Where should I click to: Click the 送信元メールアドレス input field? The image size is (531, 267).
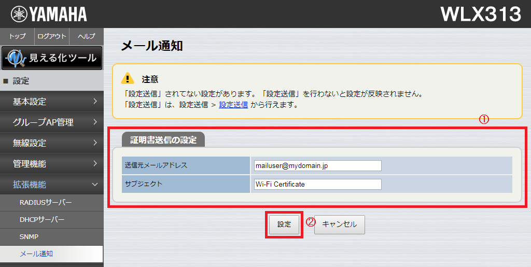318,166
